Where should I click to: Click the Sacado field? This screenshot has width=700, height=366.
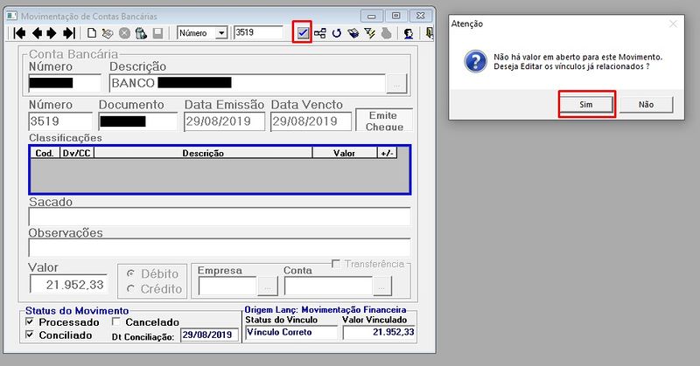tap(220, 217)
